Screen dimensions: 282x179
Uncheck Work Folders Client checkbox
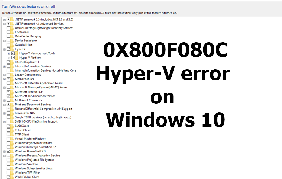pos(8,177)
